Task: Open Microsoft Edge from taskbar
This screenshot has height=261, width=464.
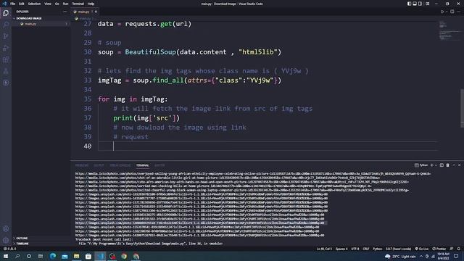Action: pos(53,256)
